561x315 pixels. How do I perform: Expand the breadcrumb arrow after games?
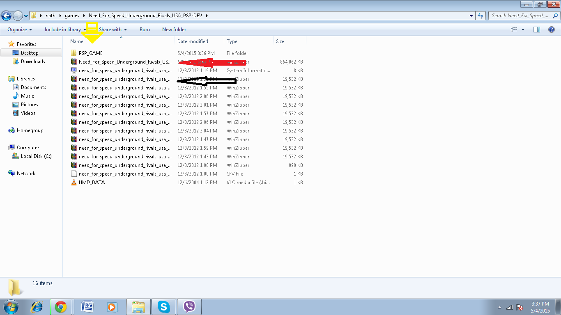tap(84, 16)
